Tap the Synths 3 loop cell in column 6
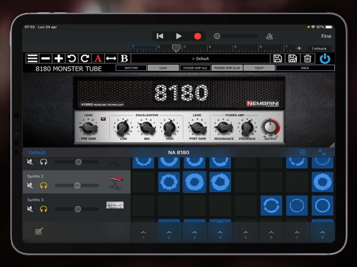357x267 pixels. click(271, 205)
